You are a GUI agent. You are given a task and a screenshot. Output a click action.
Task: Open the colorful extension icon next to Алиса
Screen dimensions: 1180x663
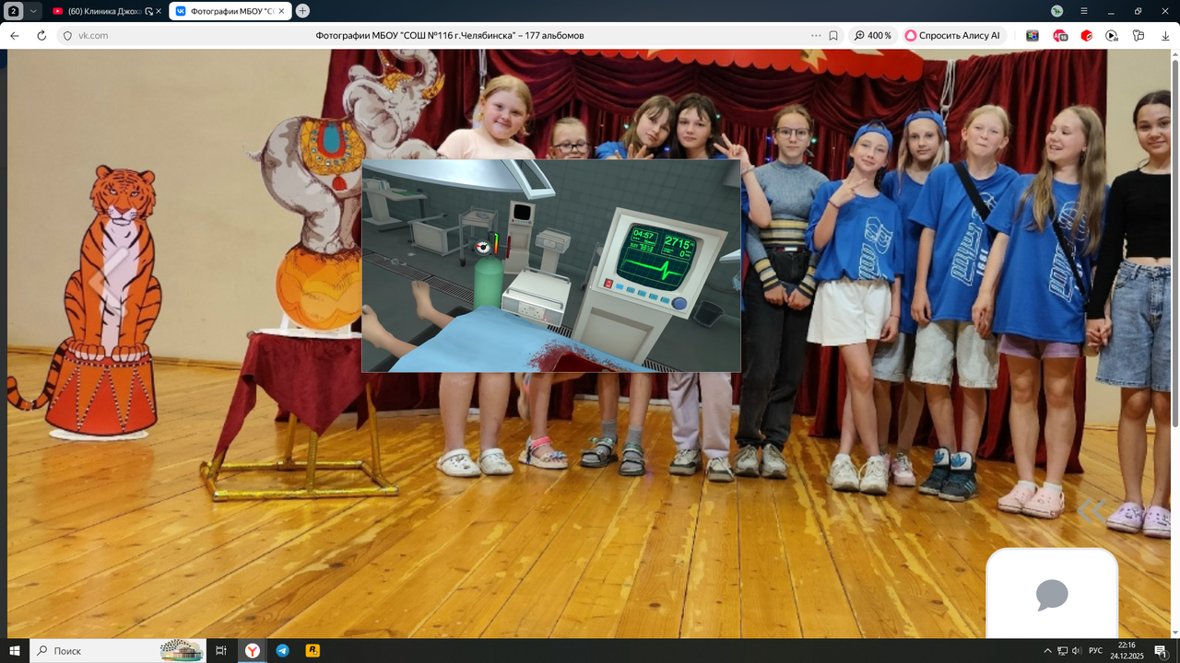click(1032, 35)
